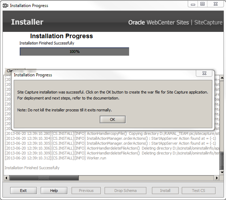Click the log scroll-down arrow

[x=222, y=172]
